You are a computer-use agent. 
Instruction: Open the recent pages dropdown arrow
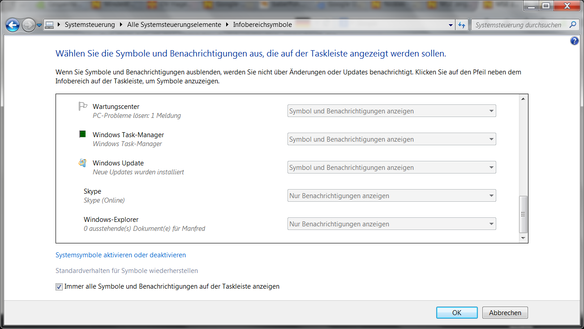39,25
